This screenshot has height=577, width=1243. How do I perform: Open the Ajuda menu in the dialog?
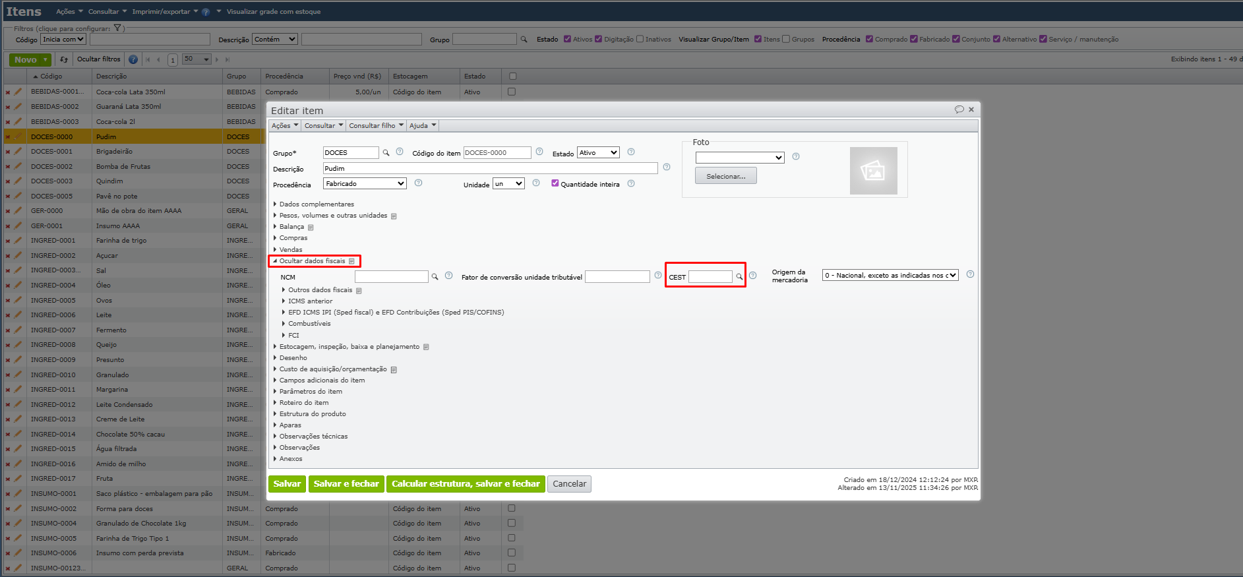tap(423, 126)
